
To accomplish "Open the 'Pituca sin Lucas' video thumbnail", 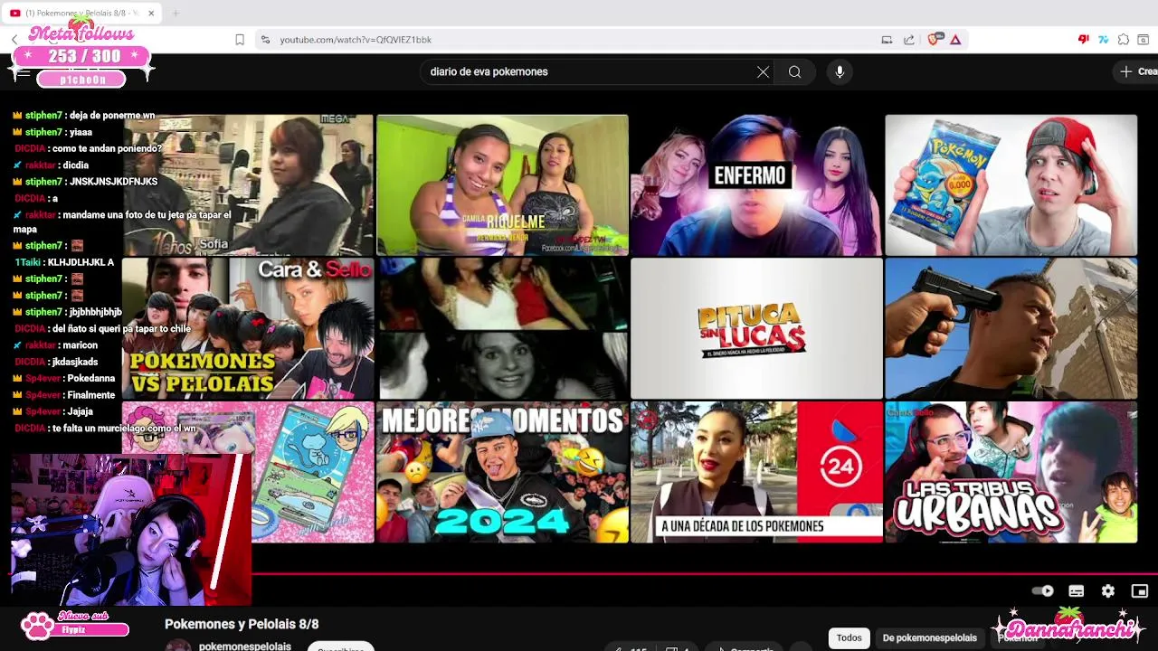I will point(756,329).
